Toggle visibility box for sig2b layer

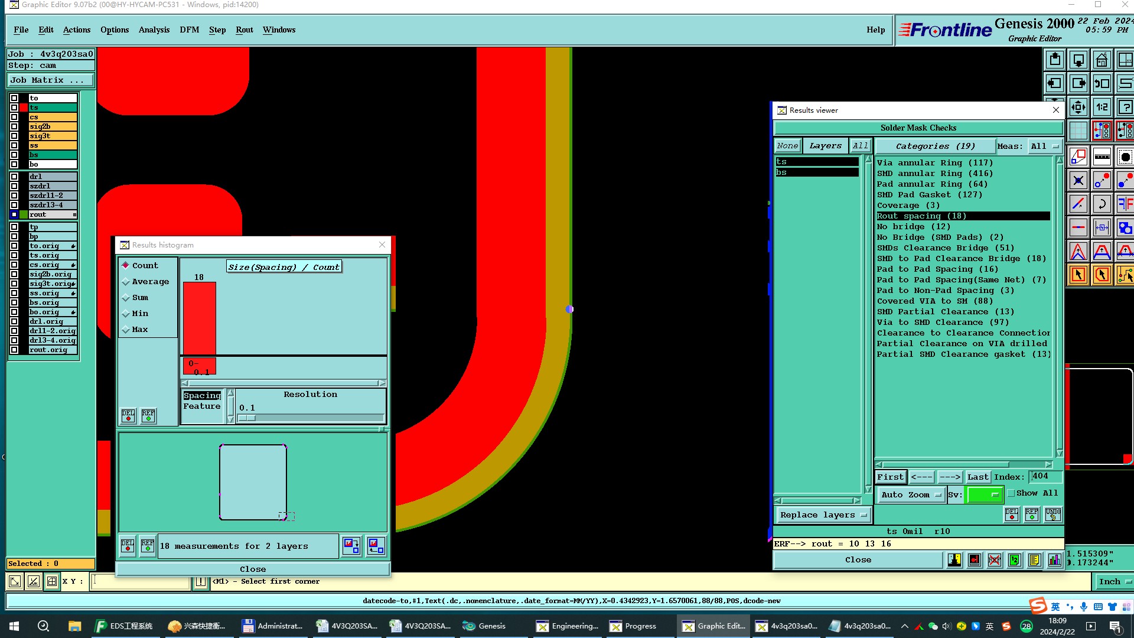pyautogui.click(x=14, y=126)
